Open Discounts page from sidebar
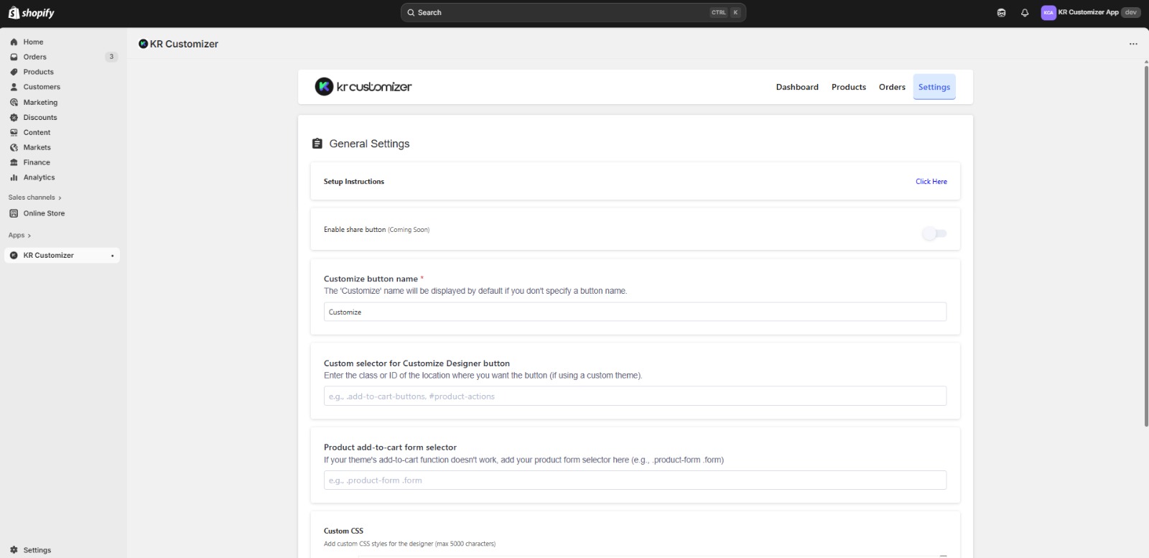 click(x=40, y=117)
